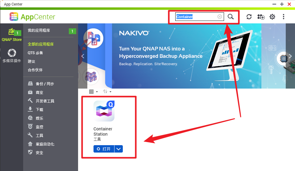Expand options arrow beside 打开 button
The width and height of the screenshot is (295, 171).
click(x=118, y=149)
